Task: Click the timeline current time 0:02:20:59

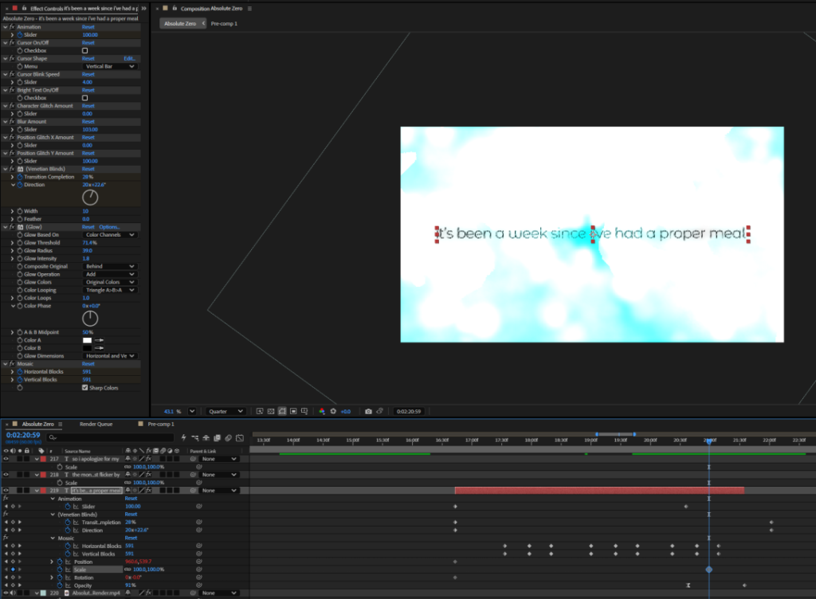Action: [x=23, y=435]
